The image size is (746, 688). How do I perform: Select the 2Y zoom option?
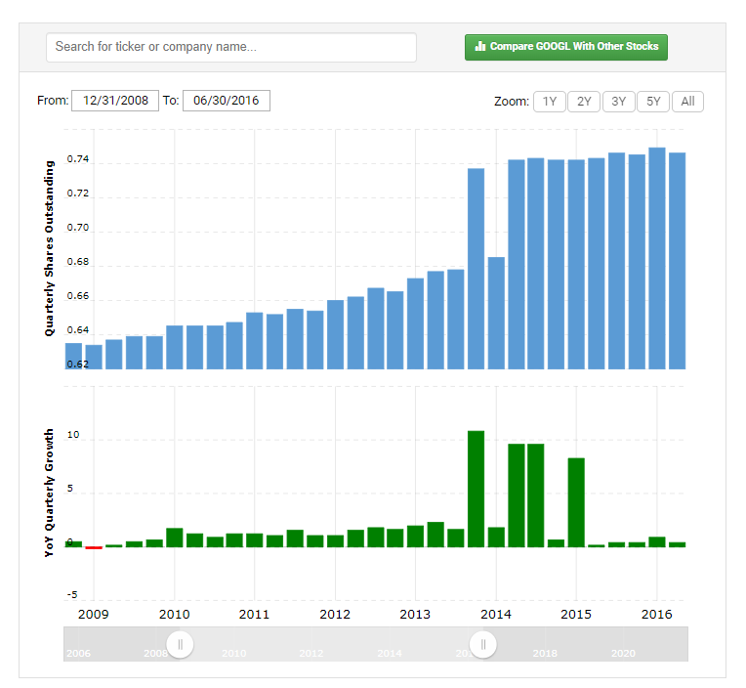click(x=584, y=102)
